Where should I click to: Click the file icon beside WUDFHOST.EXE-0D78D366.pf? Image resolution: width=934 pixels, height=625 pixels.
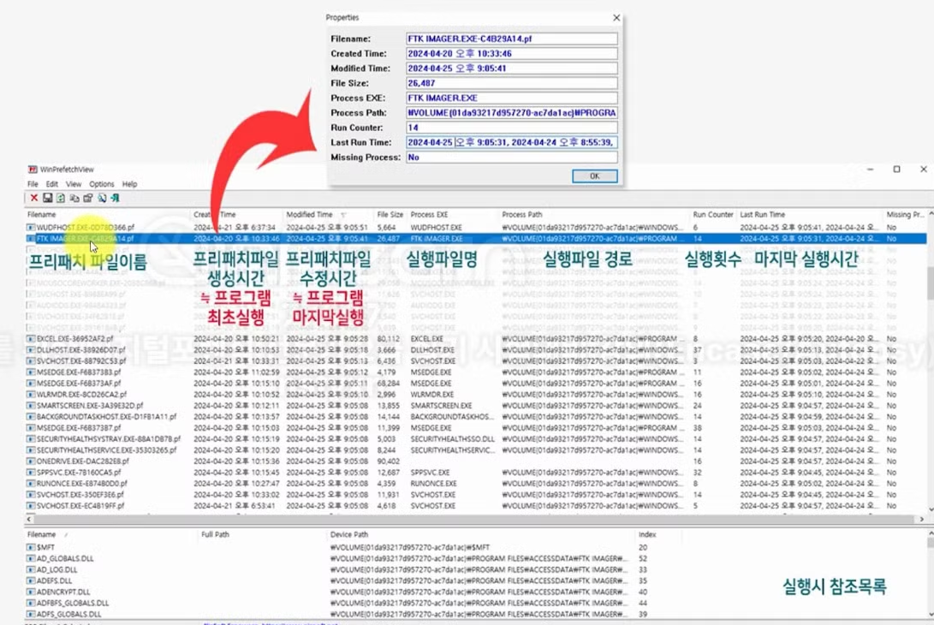click(x=30, y=228)
